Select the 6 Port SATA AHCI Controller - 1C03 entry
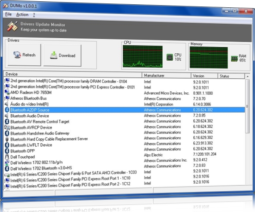Viewport: 255px width, 212px height. click(73, 173)
